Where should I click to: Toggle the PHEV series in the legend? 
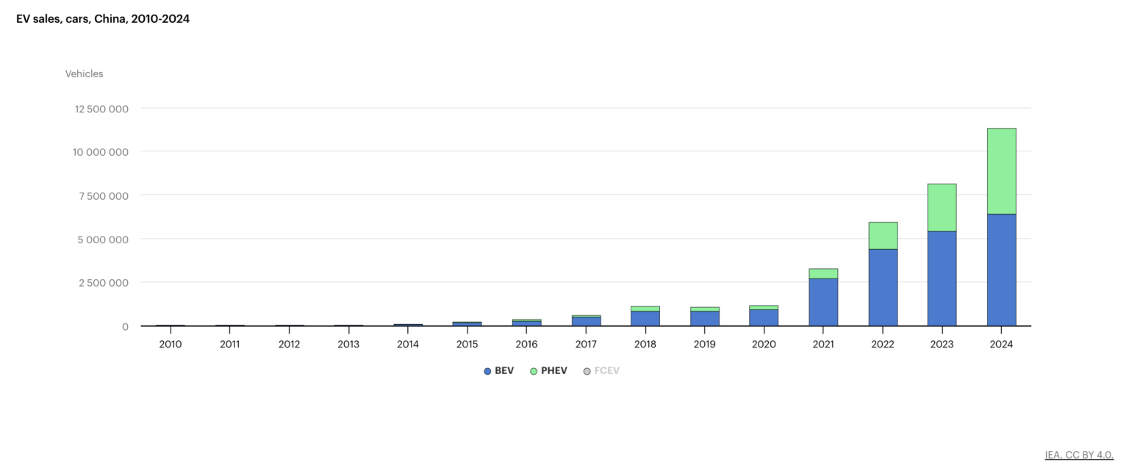(548, 371)
